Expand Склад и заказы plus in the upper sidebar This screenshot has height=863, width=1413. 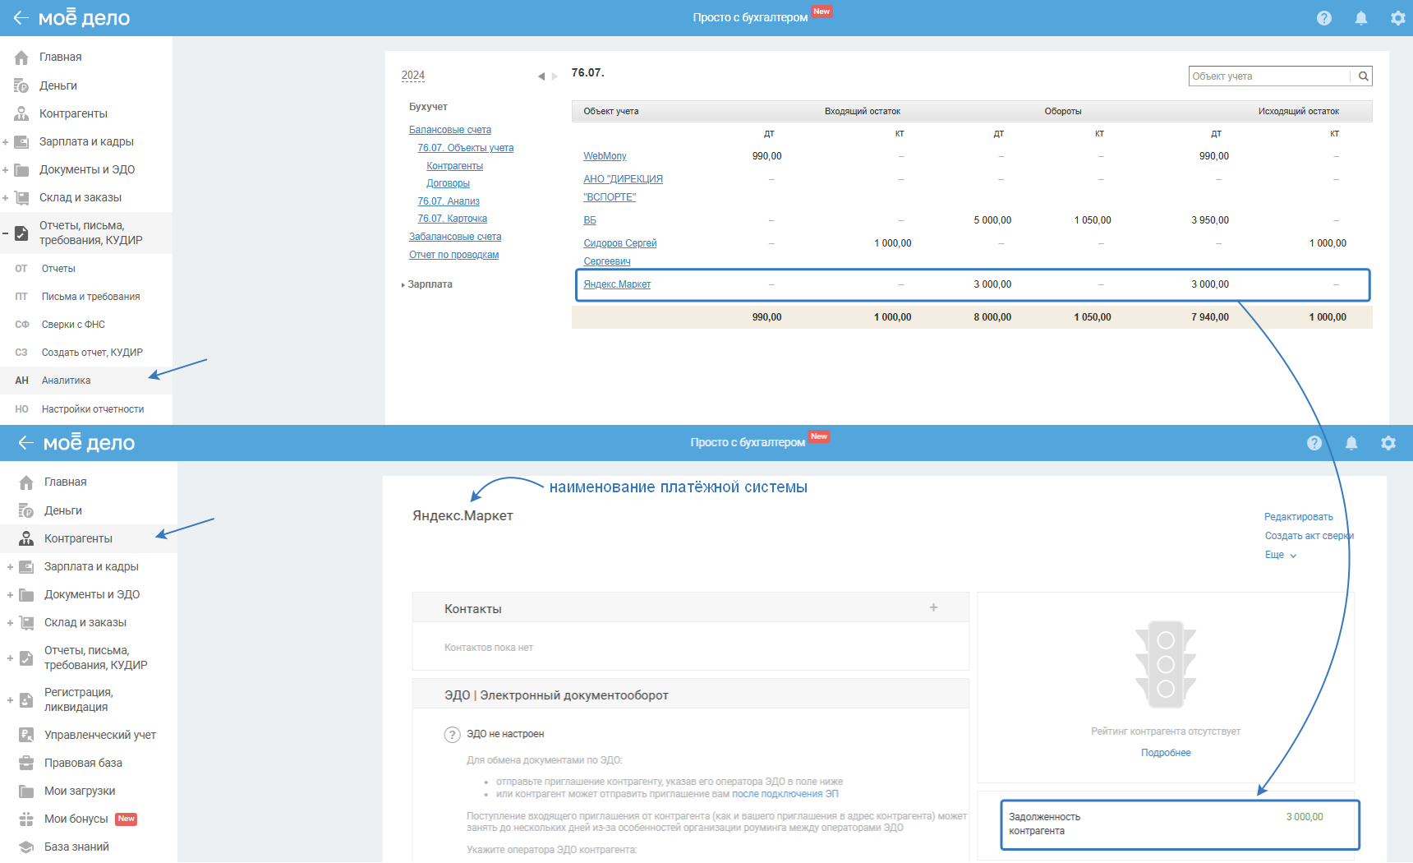[x=6, y=198]
